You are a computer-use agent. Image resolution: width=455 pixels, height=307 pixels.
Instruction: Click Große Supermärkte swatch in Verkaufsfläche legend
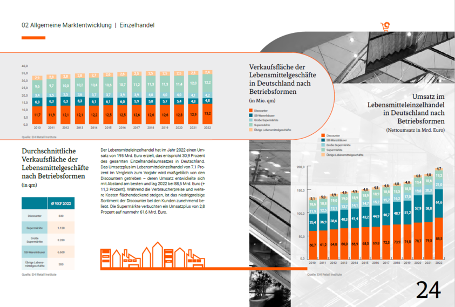(x=251, y=120)
